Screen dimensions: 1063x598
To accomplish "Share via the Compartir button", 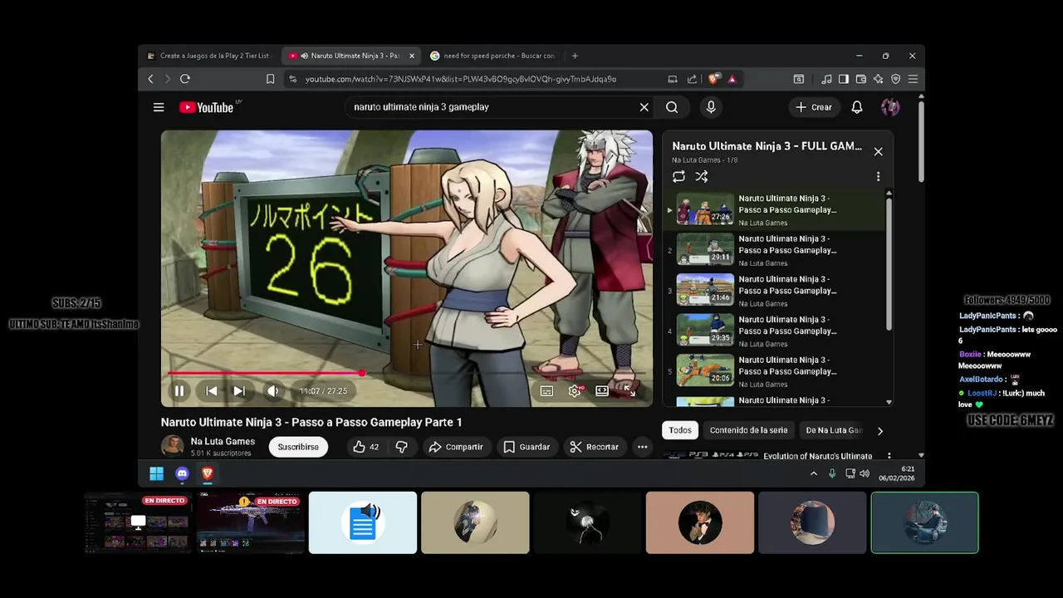I will pos(455,447).
